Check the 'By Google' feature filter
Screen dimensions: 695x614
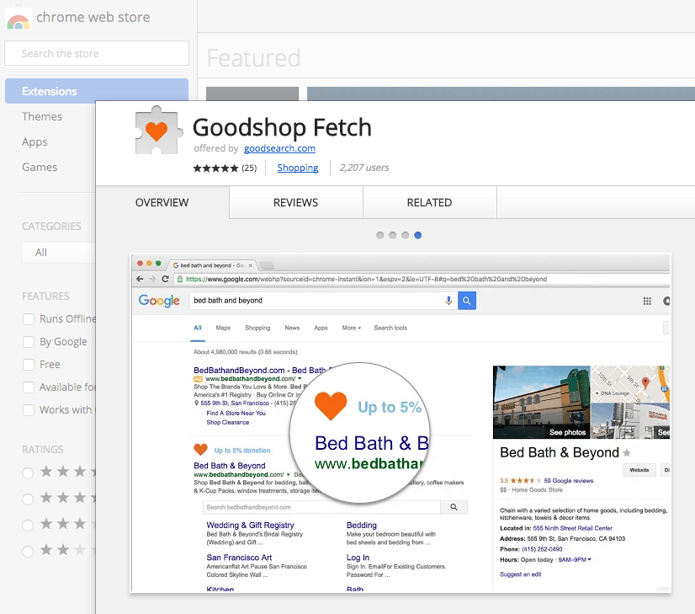point(29,342)
